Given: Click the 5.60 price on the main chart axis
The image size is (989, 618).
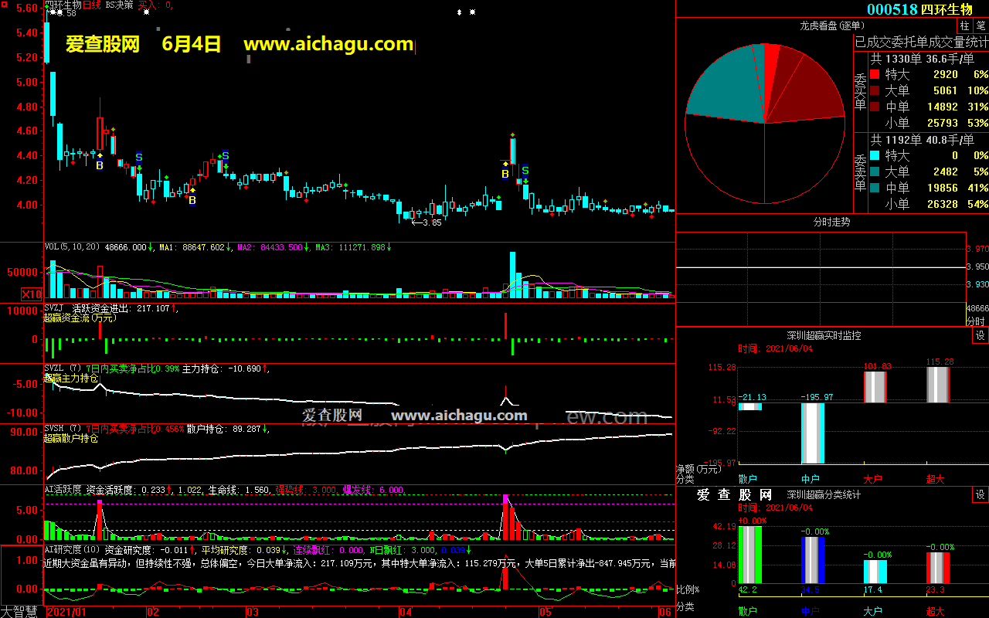Looking at the screenshot, I should tap(27, 8).
